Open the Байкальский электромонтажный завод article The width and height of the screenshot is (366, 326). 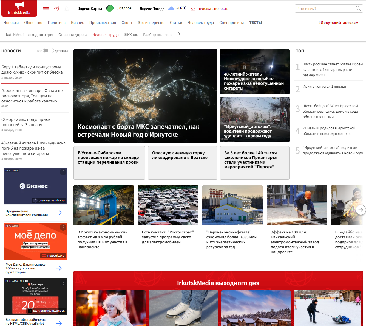(297, 220)
